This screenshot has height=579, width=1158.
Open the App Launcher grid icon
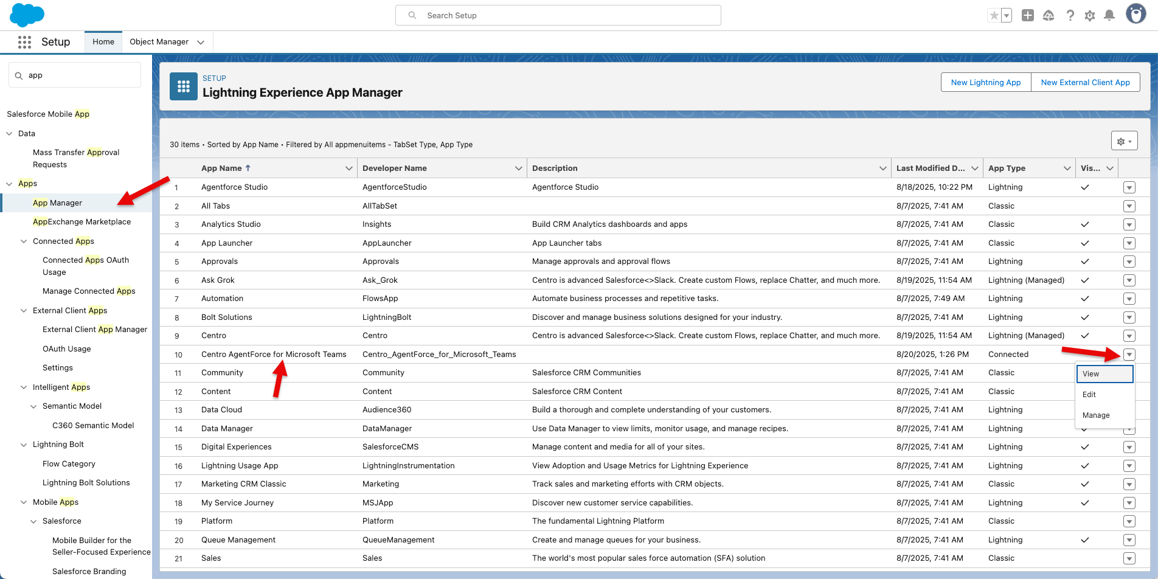point(24,42)
